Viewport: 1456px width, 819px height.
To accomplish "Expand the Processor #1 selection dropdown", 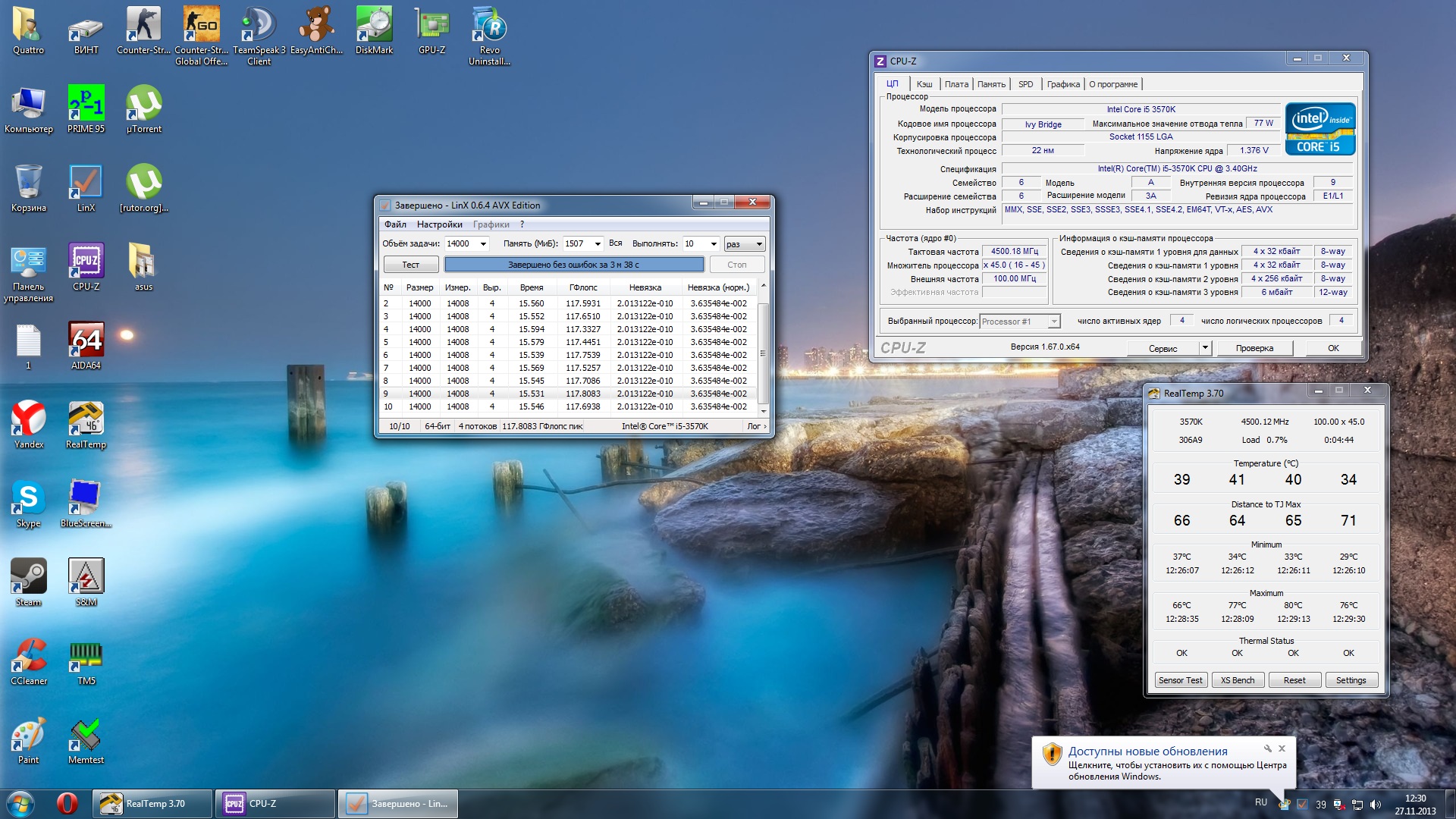I will pyautogui.click(x=1053, y=322).
